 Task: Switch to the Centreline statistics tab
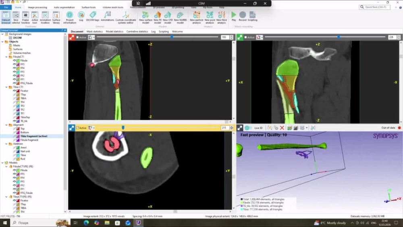tap(137, 31)
